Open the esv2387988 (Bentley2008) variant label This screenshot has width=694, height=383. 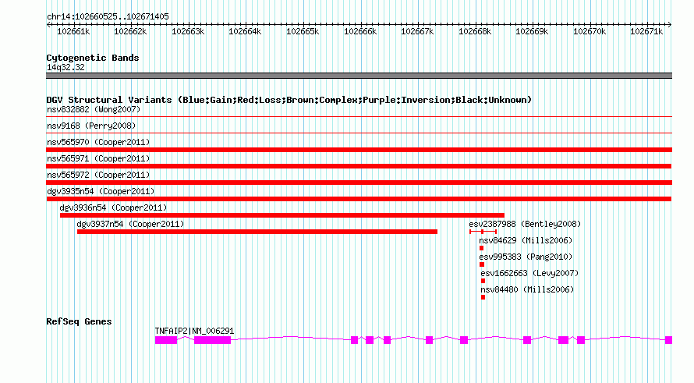525,224
